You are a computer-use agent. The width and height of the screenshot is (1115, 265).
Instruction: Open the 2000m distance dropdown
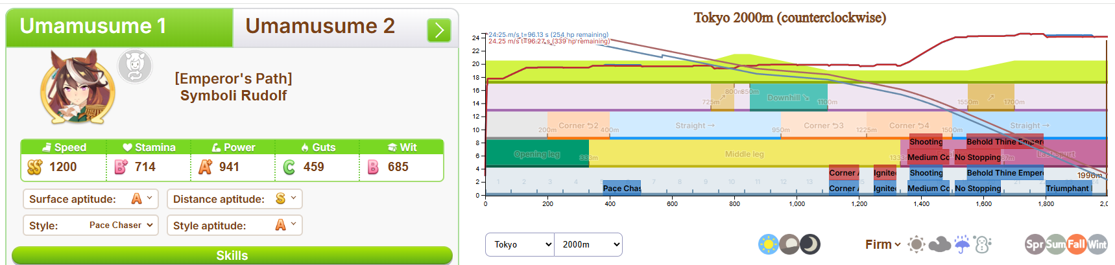coord(588,244)
